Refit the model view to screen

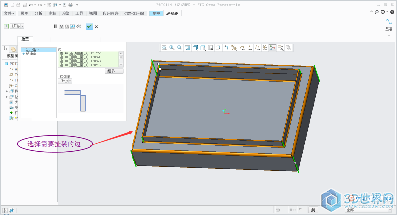coord(164,48)
